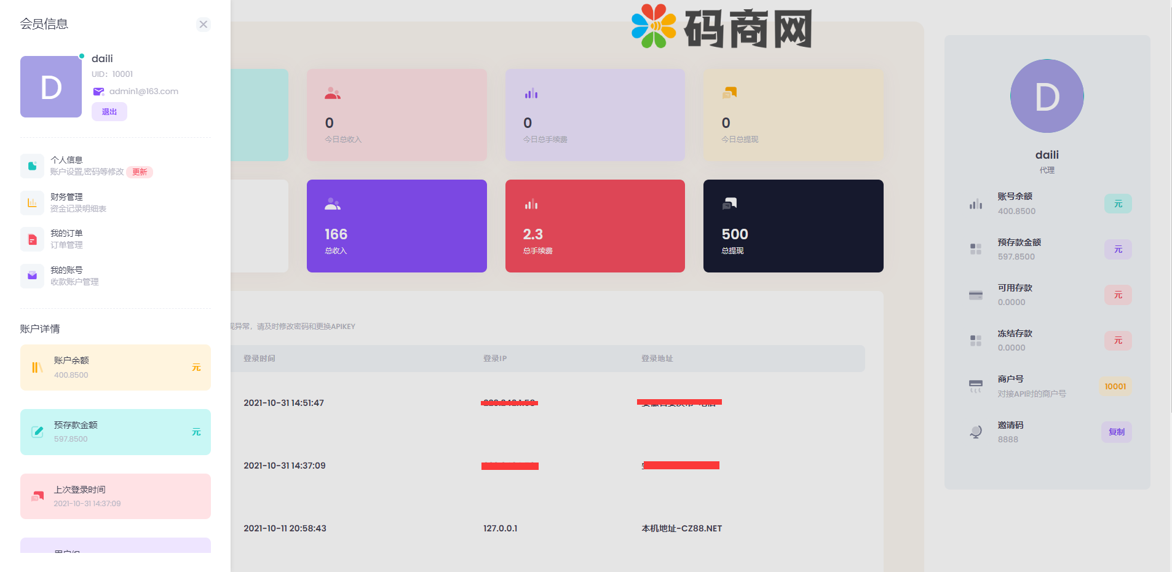1172x572 pixels.
Task: Click the 退出 logout button
Action: (x=109, y=112)
